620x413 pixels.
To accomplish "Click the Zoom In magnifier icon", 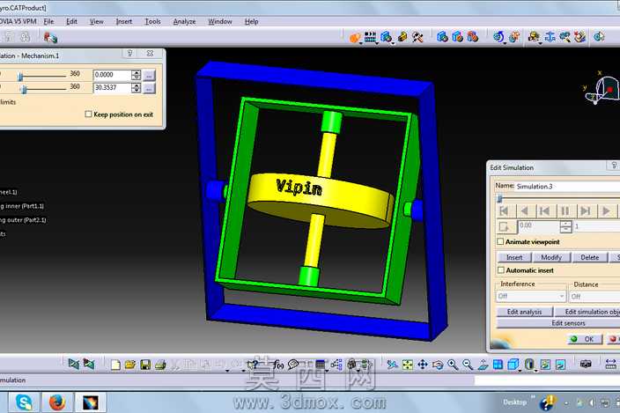I will pyautogui.click(x=453, y=365).
